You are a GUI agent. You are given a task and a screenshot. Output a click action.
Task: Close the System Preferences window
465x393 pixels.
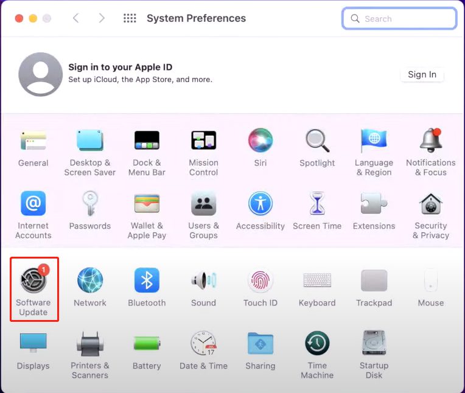point(19,18)
